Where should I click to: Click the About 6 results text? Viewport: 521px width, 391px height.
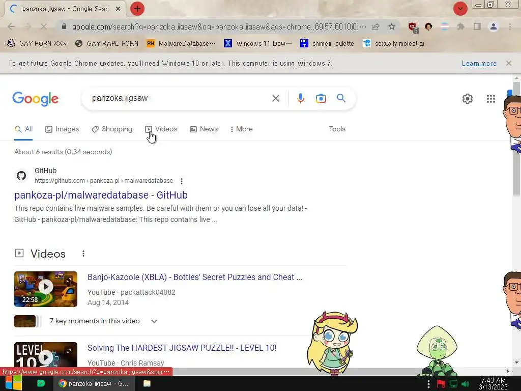click(63, 152)
